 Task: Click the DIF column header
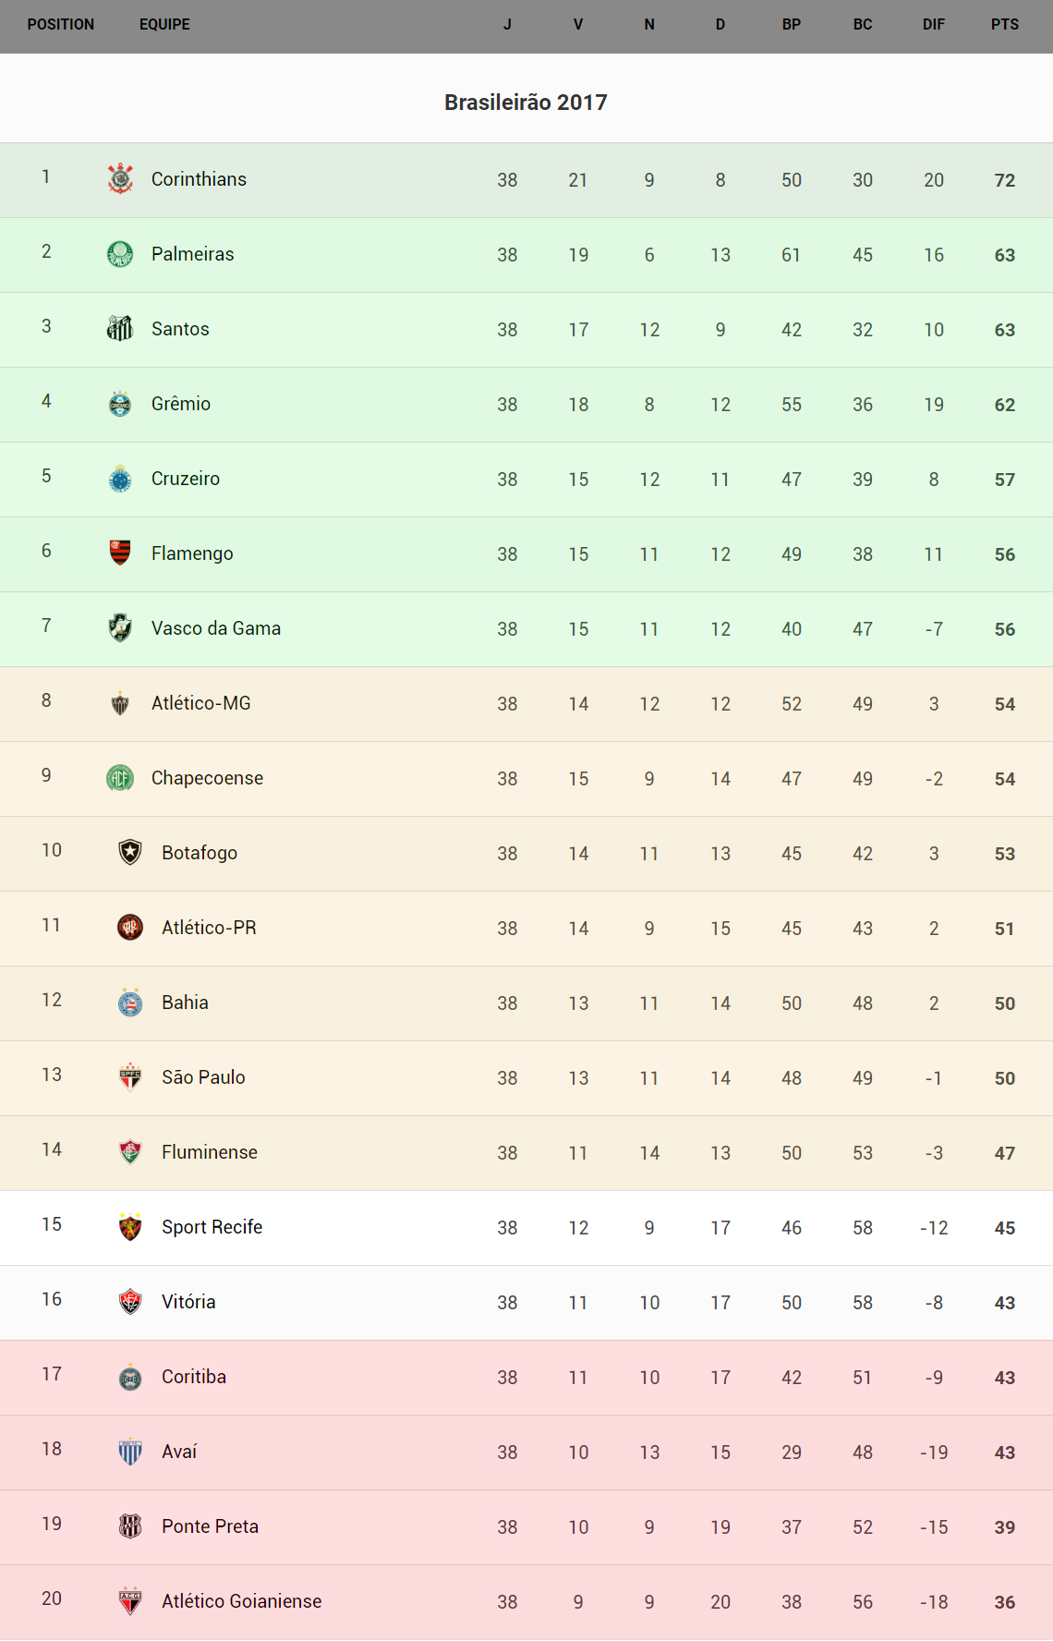934,25
